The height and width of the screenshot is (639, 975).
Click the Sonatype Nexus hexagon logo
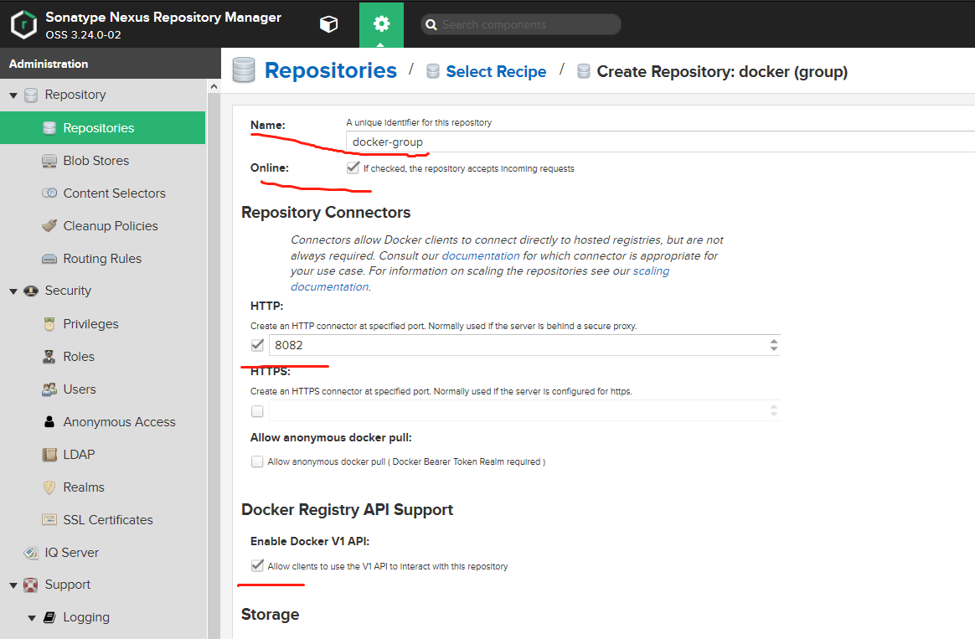click(23, 25)
